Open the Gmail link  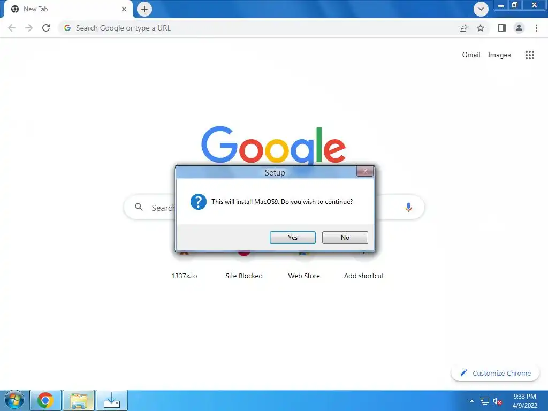471,55
